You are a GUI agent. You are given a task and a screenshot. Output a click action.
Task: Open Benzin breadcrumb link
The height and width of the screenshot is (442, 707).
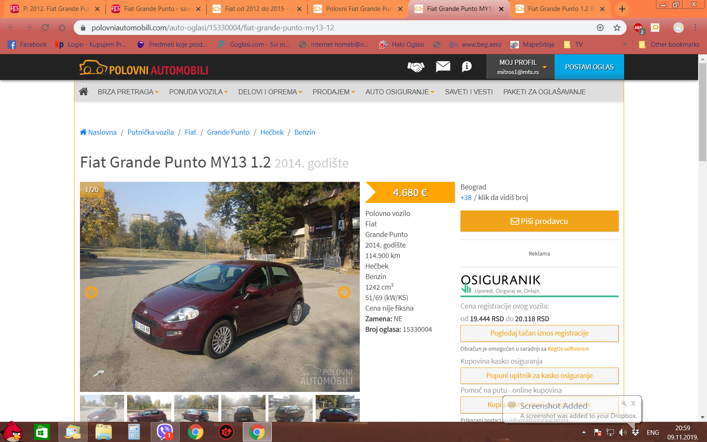[305, 132]
